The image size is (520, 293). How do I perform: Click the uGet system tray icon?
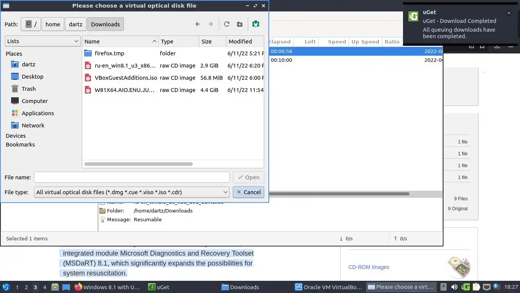point(465,287)
